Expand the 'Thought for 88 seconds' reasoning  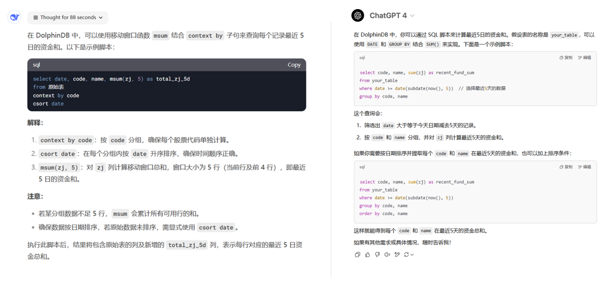(68, 18)
